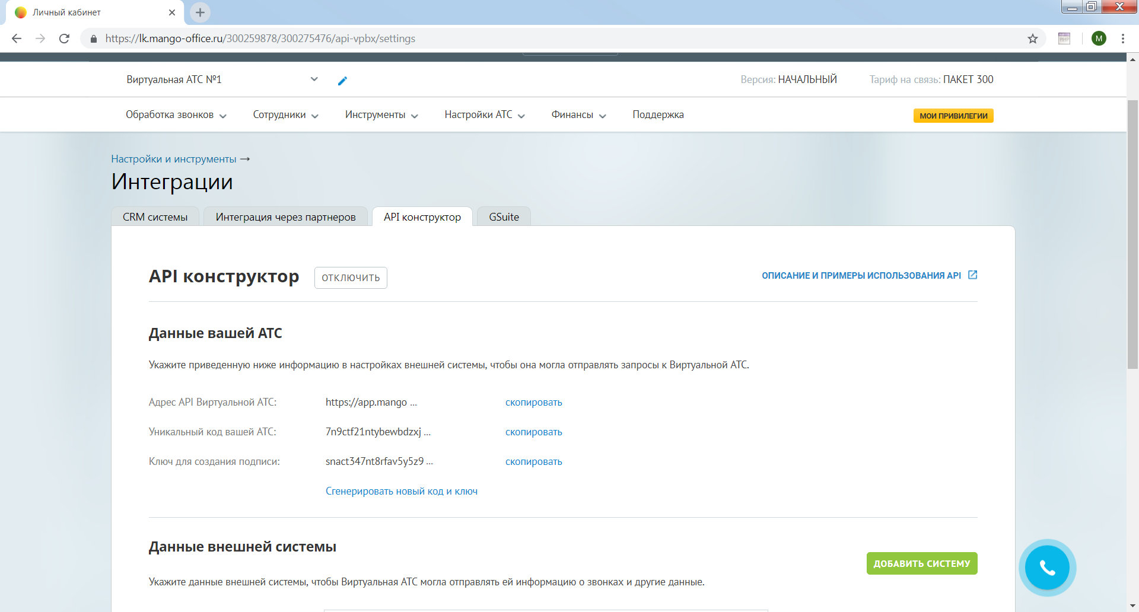Image resolution: width=1139 pixels, height=612 pixels.
Task: Open external link icon beside API description
Action: coord(973,275)
